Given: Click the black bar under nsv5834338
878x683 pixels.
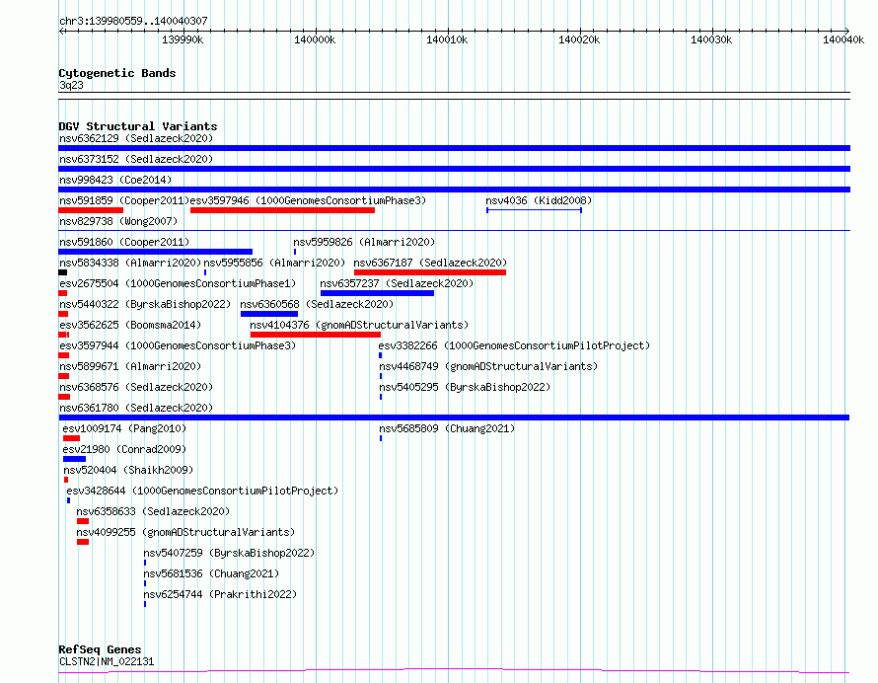Looking at the screenshot, I should click(x=63, y=272).
